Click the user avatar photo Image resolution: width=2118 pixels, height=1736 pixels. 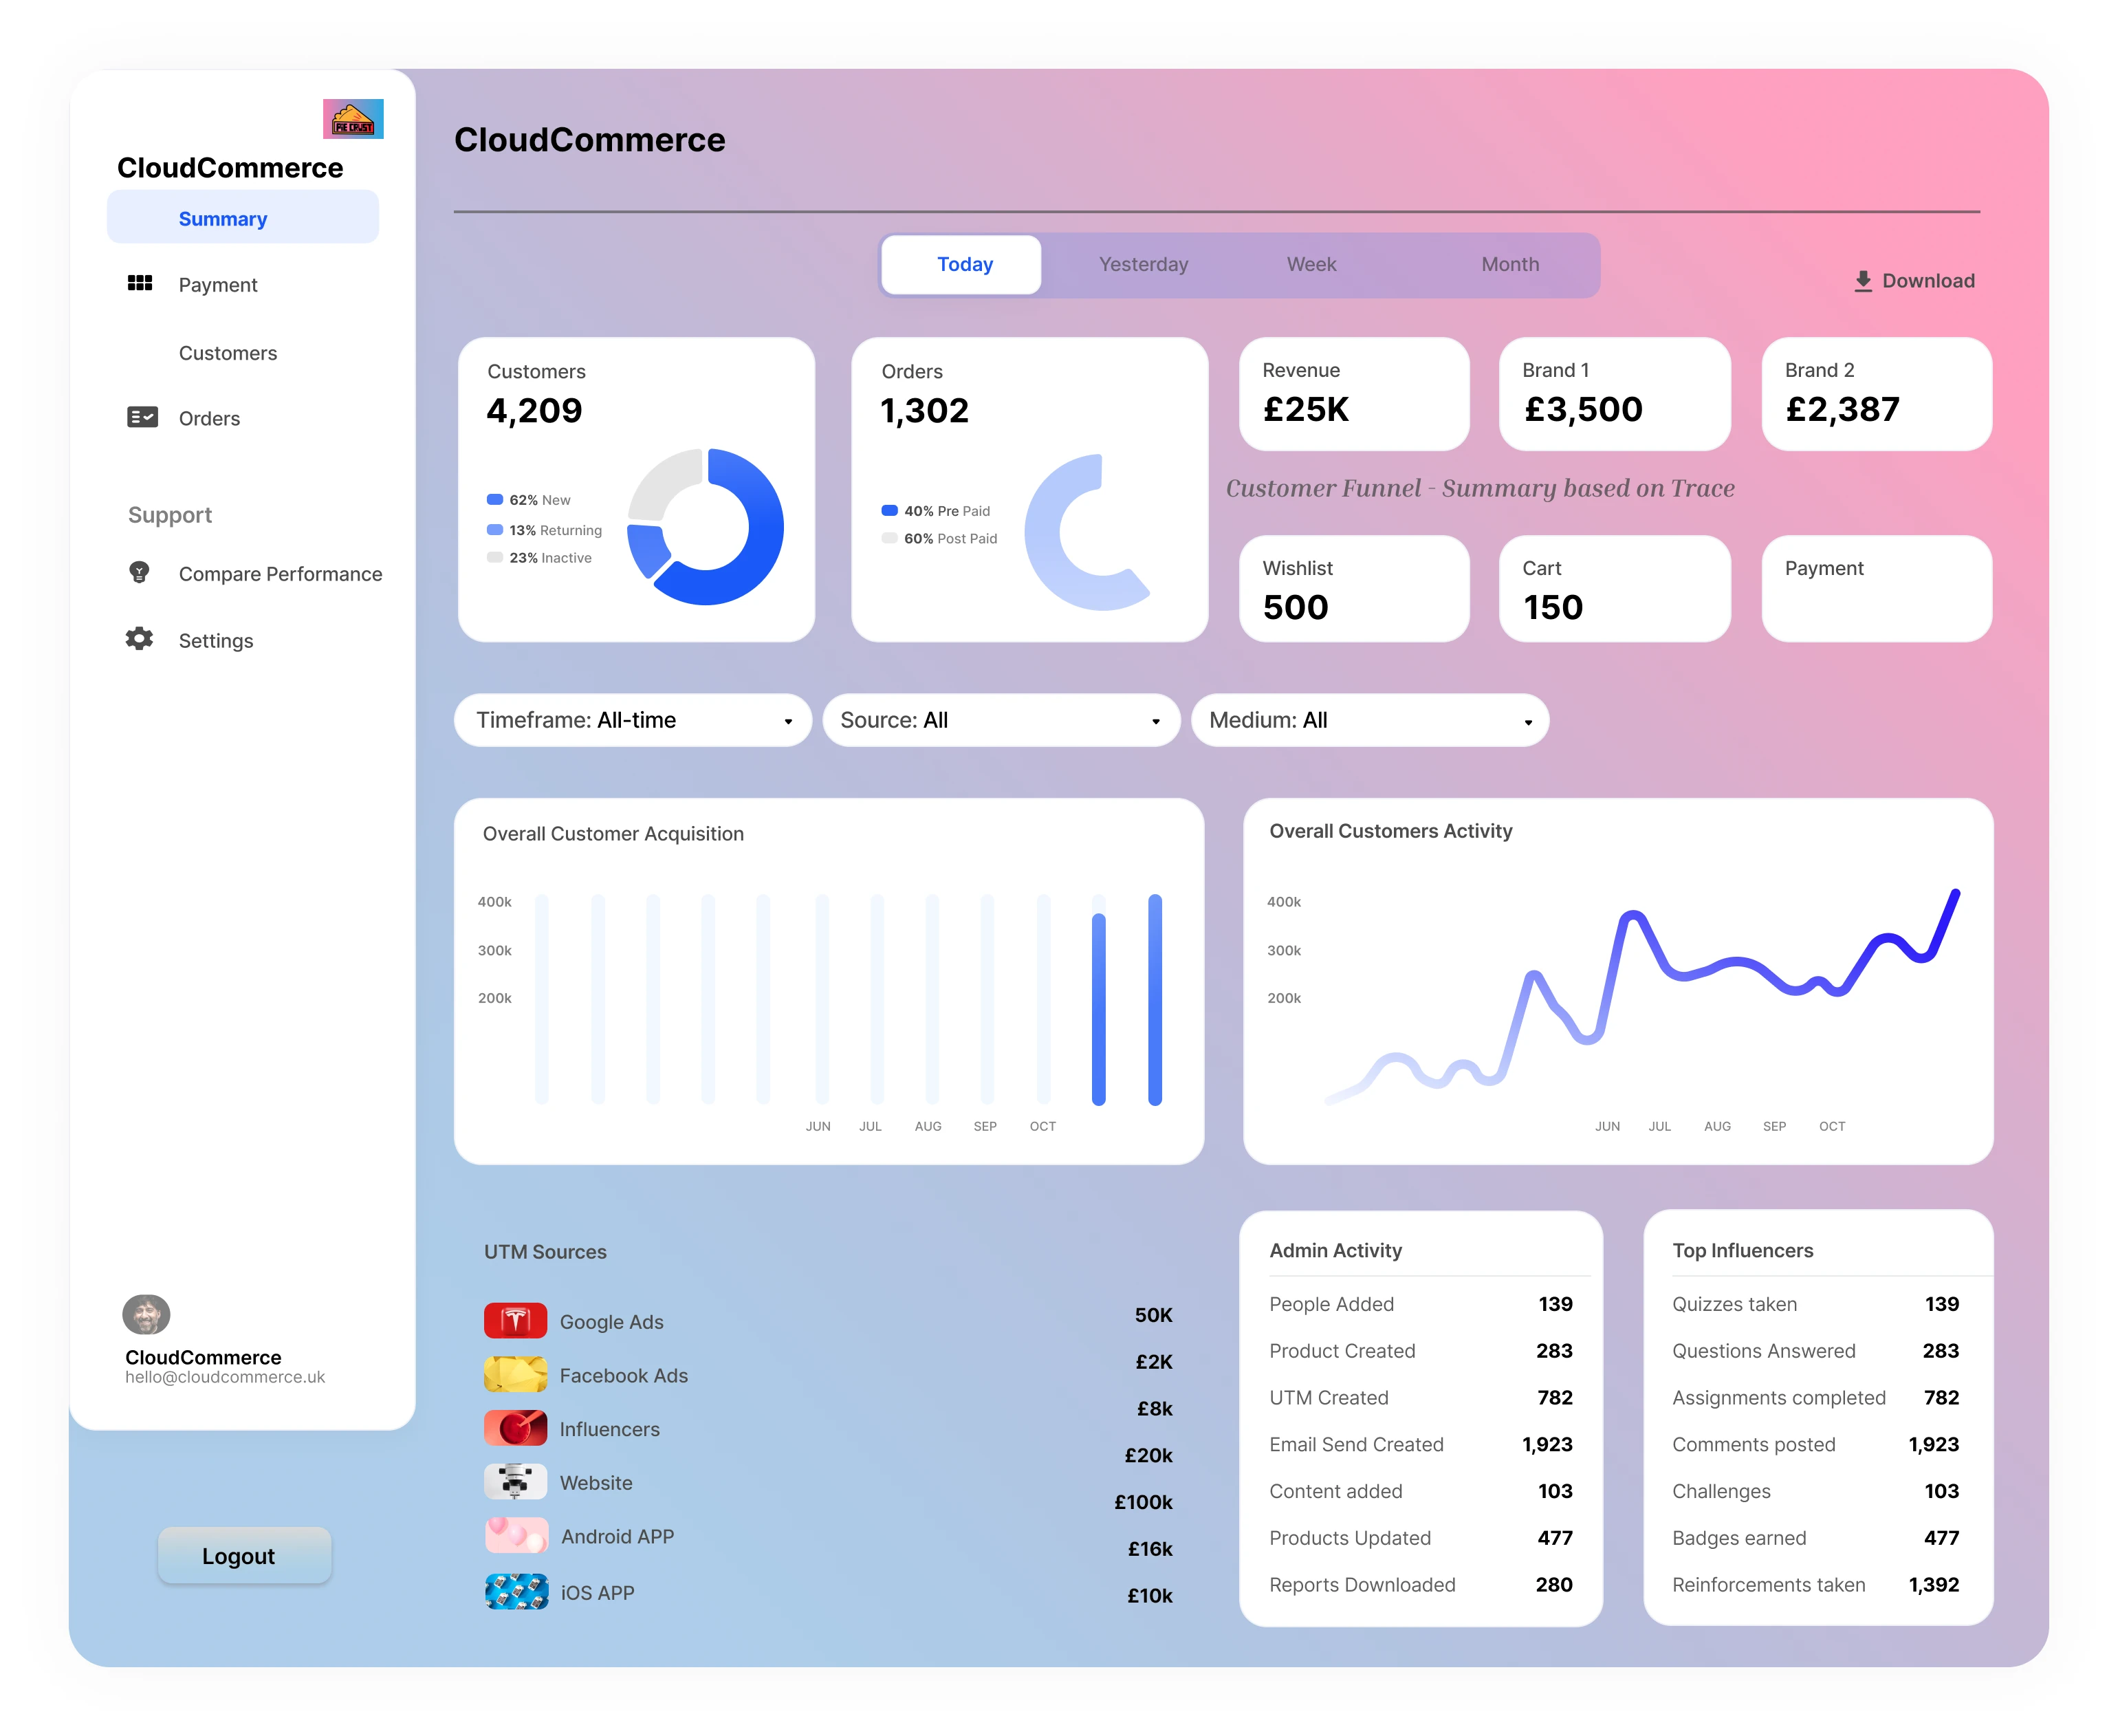point(146,1314)
